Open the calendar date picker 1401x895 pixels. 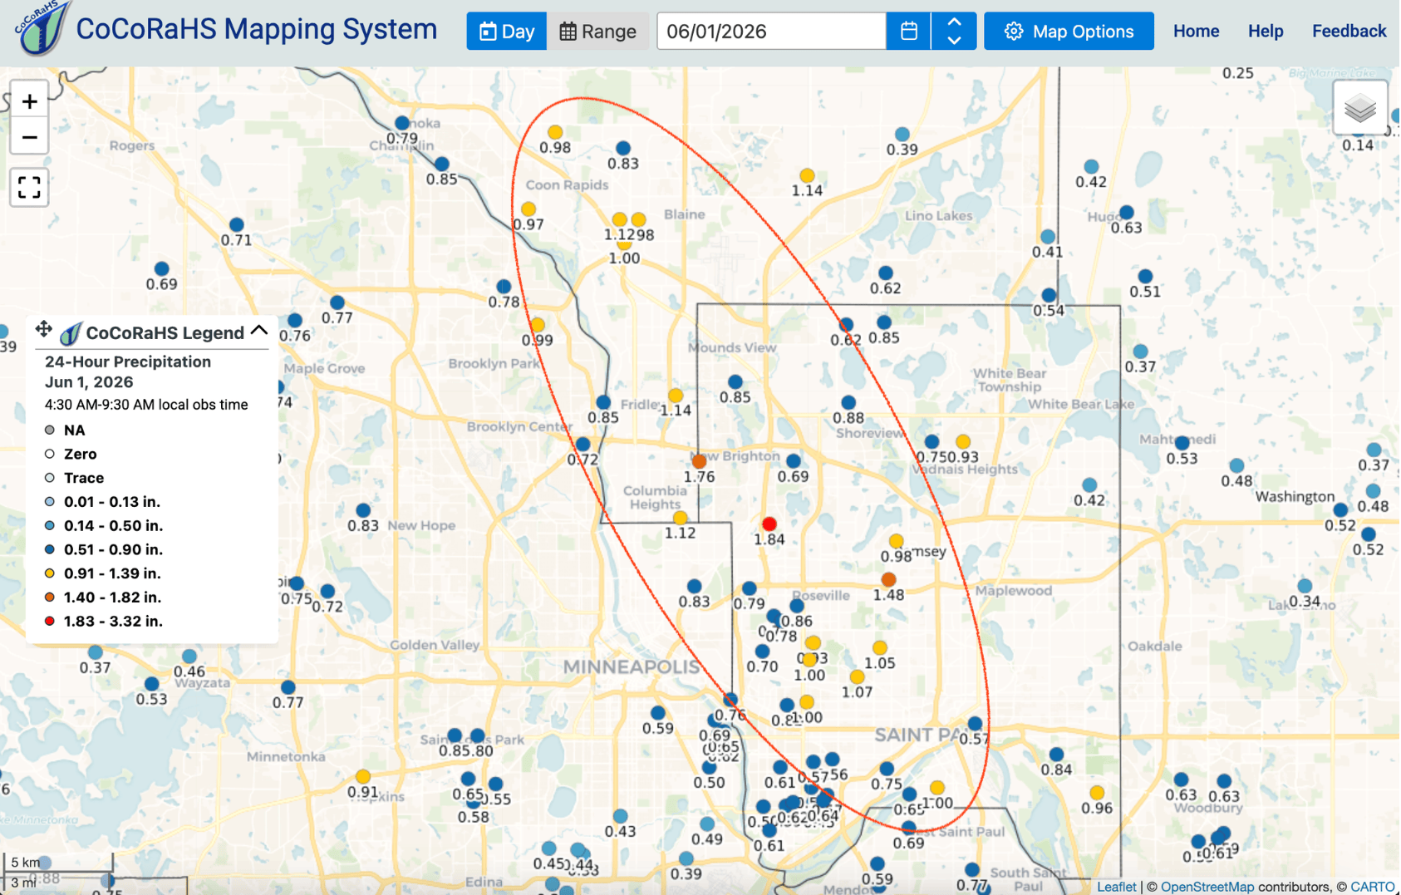(908, 32)
